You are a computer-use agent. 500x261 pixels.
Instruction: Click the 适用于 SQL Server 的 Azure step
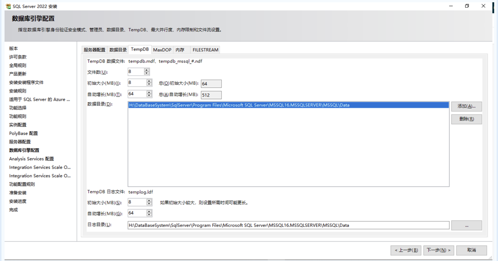[x=40, y=99]
